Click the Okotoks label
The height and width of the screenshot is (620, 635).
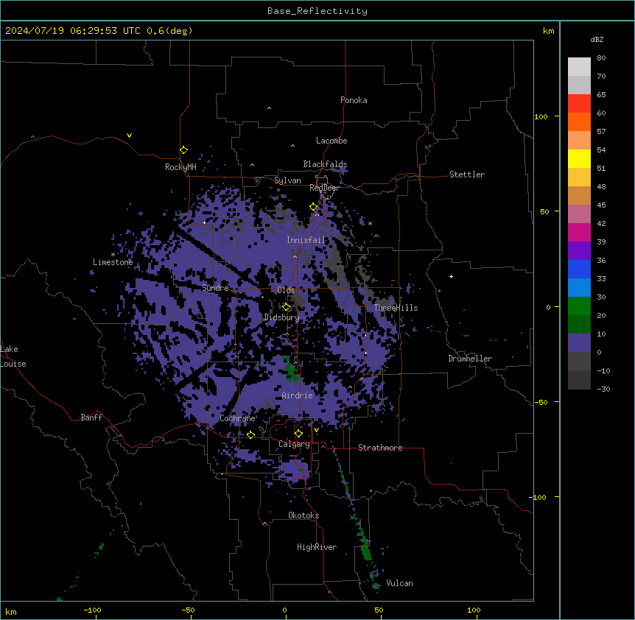(304, 515)
